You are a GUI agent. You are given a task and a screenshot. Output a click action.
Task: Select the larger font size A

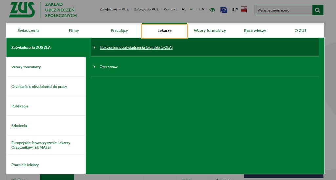203,10
